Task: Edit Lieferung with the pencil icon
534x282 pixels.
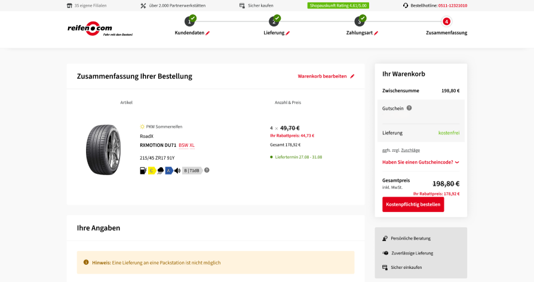Action: pos(287,33)
